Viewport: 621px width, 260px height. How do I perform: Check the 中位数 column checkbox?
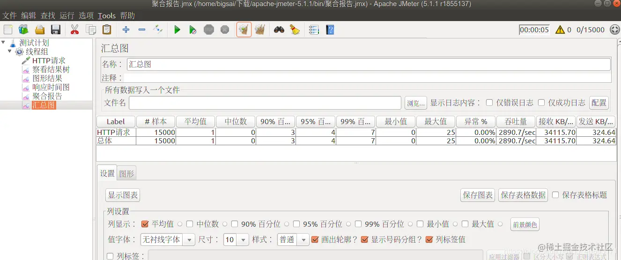[190, 224]
